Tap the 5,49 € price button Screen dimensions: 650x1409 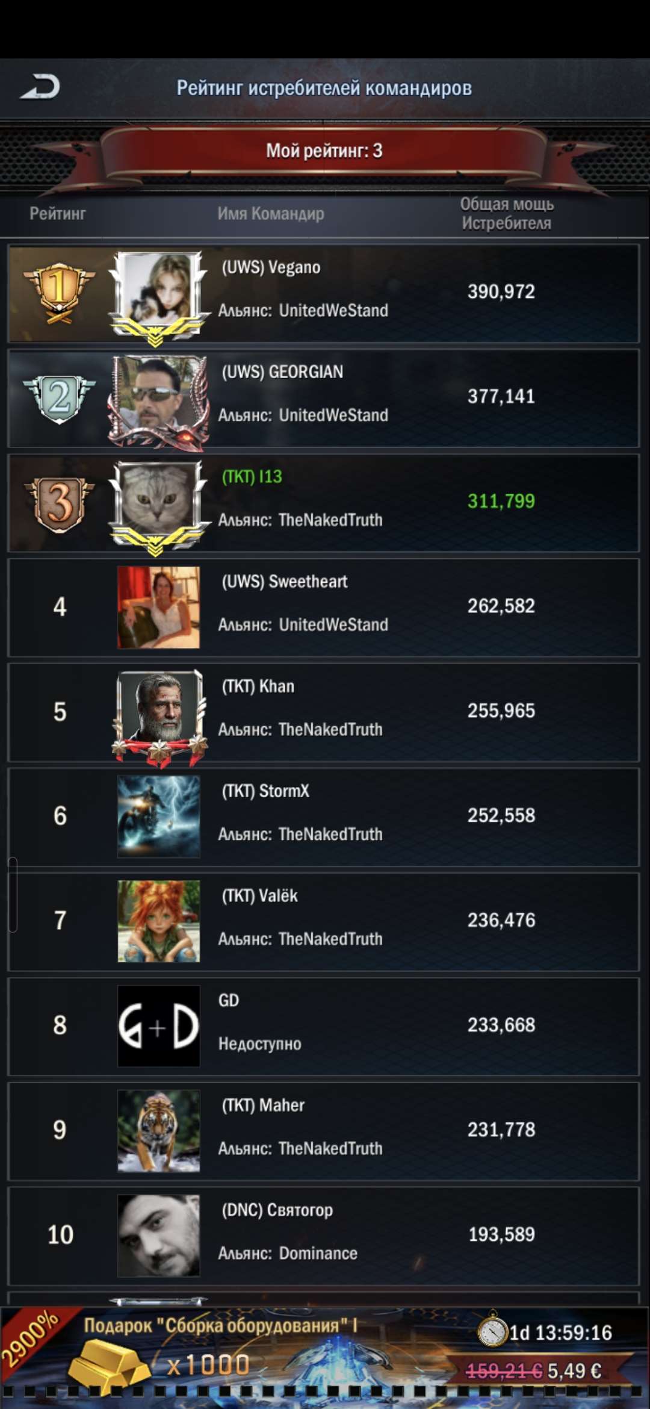pos(574,1371)
